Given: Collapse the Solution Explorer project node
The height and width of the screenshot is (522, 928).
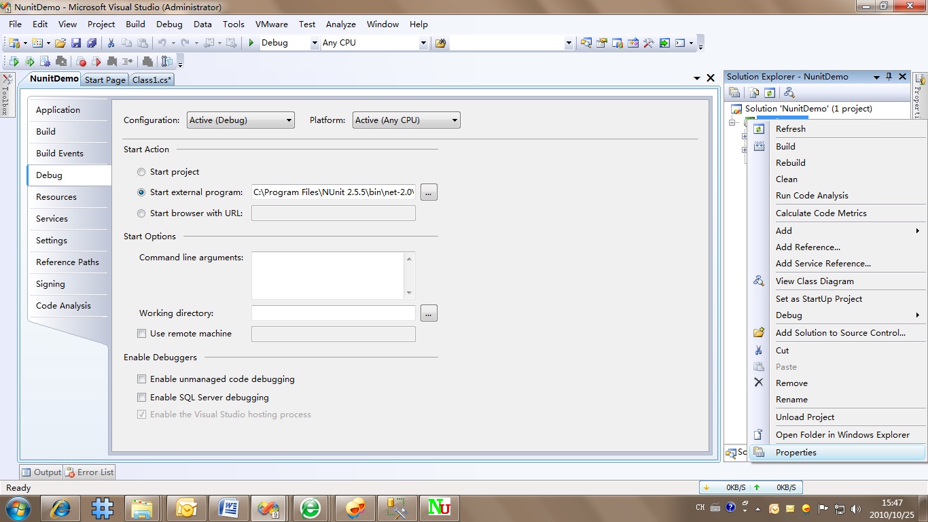Looking at the screenshot, I should [x=732, y=123].
